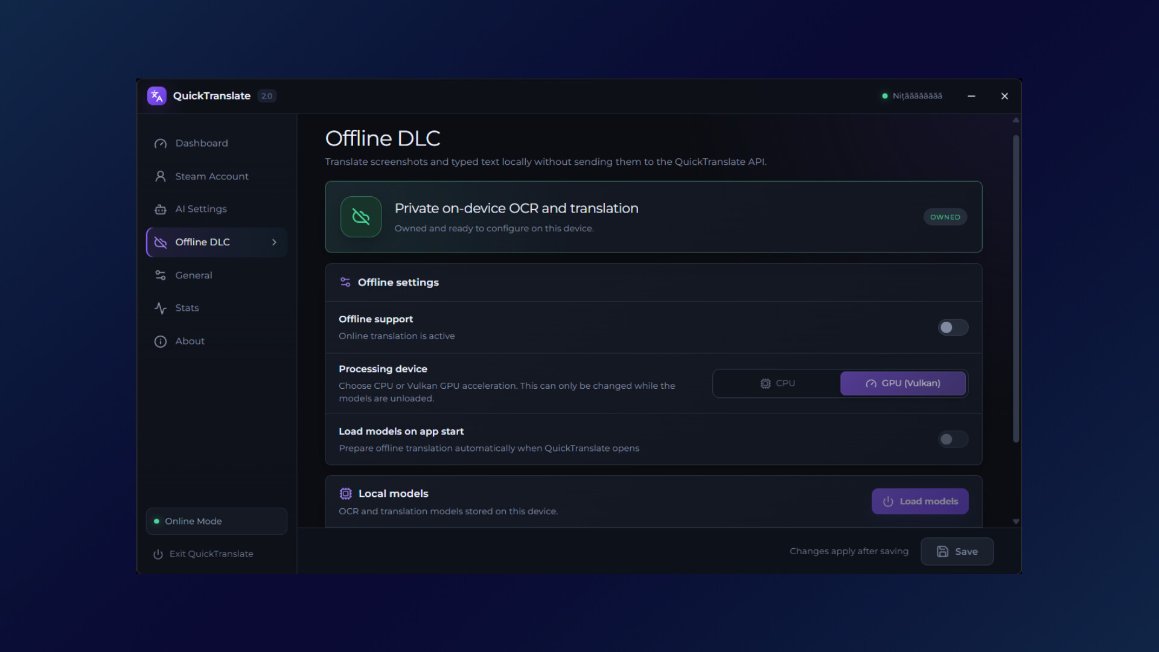
Task: Switch to the General settings page
Action: 217,275
